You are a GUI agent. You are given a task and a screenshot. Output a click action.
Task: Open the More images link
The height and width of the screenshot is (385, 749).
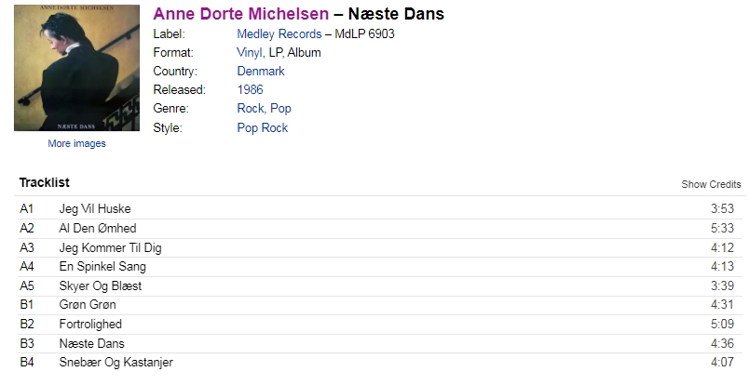point(77,143)
